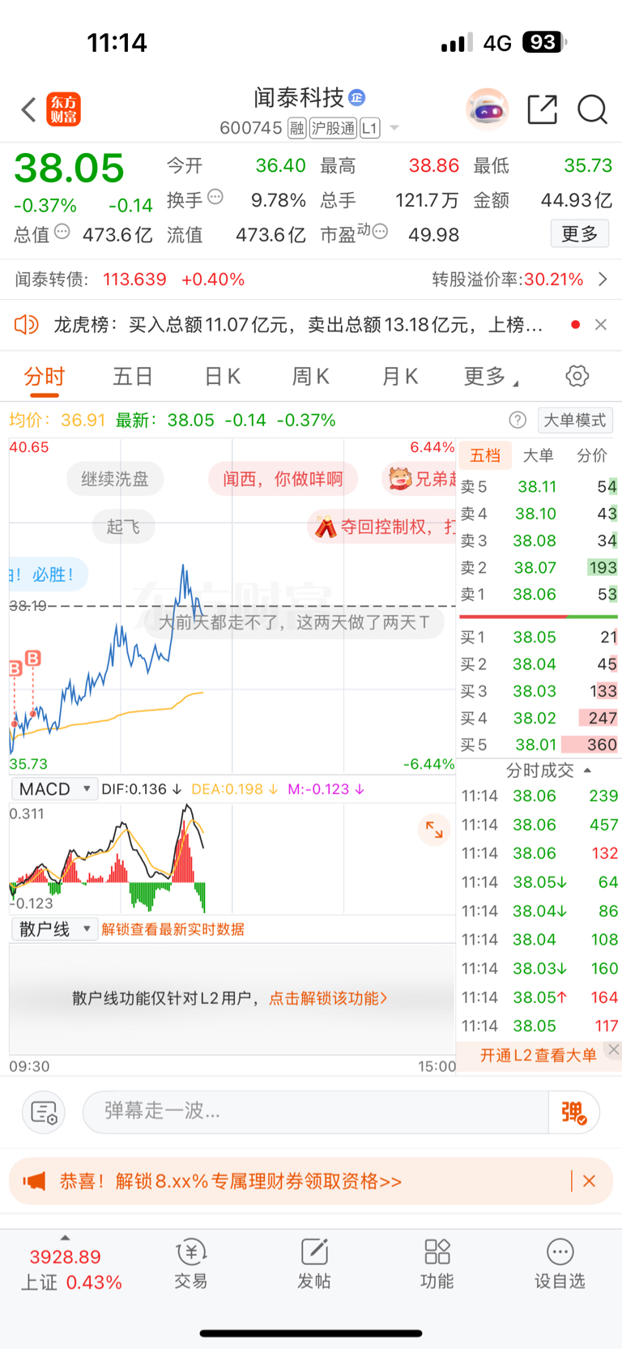Tap the 买5 price 38.01 row

pyautogui.click(x=539, y=745)
